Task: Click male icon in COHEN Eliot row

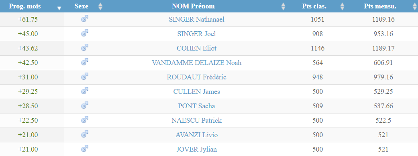Action: click(x=85, y=47)
